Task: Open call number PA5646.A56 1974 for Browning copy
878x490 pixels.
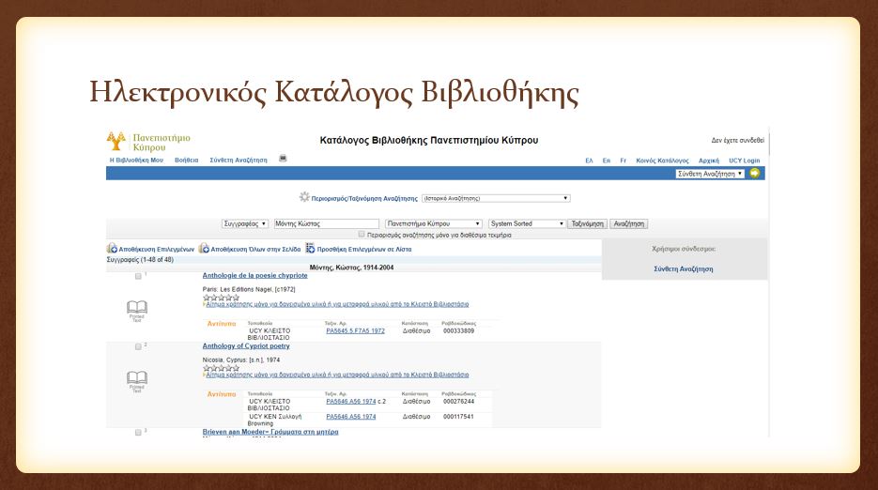Action: (351, 417)
